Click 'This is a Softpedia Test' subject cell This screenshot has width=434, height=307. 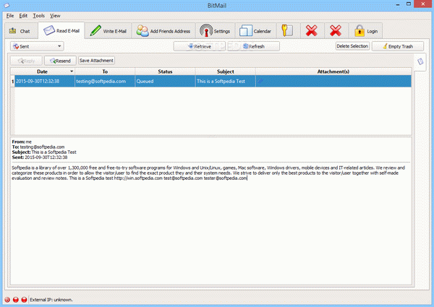[226, 81]
